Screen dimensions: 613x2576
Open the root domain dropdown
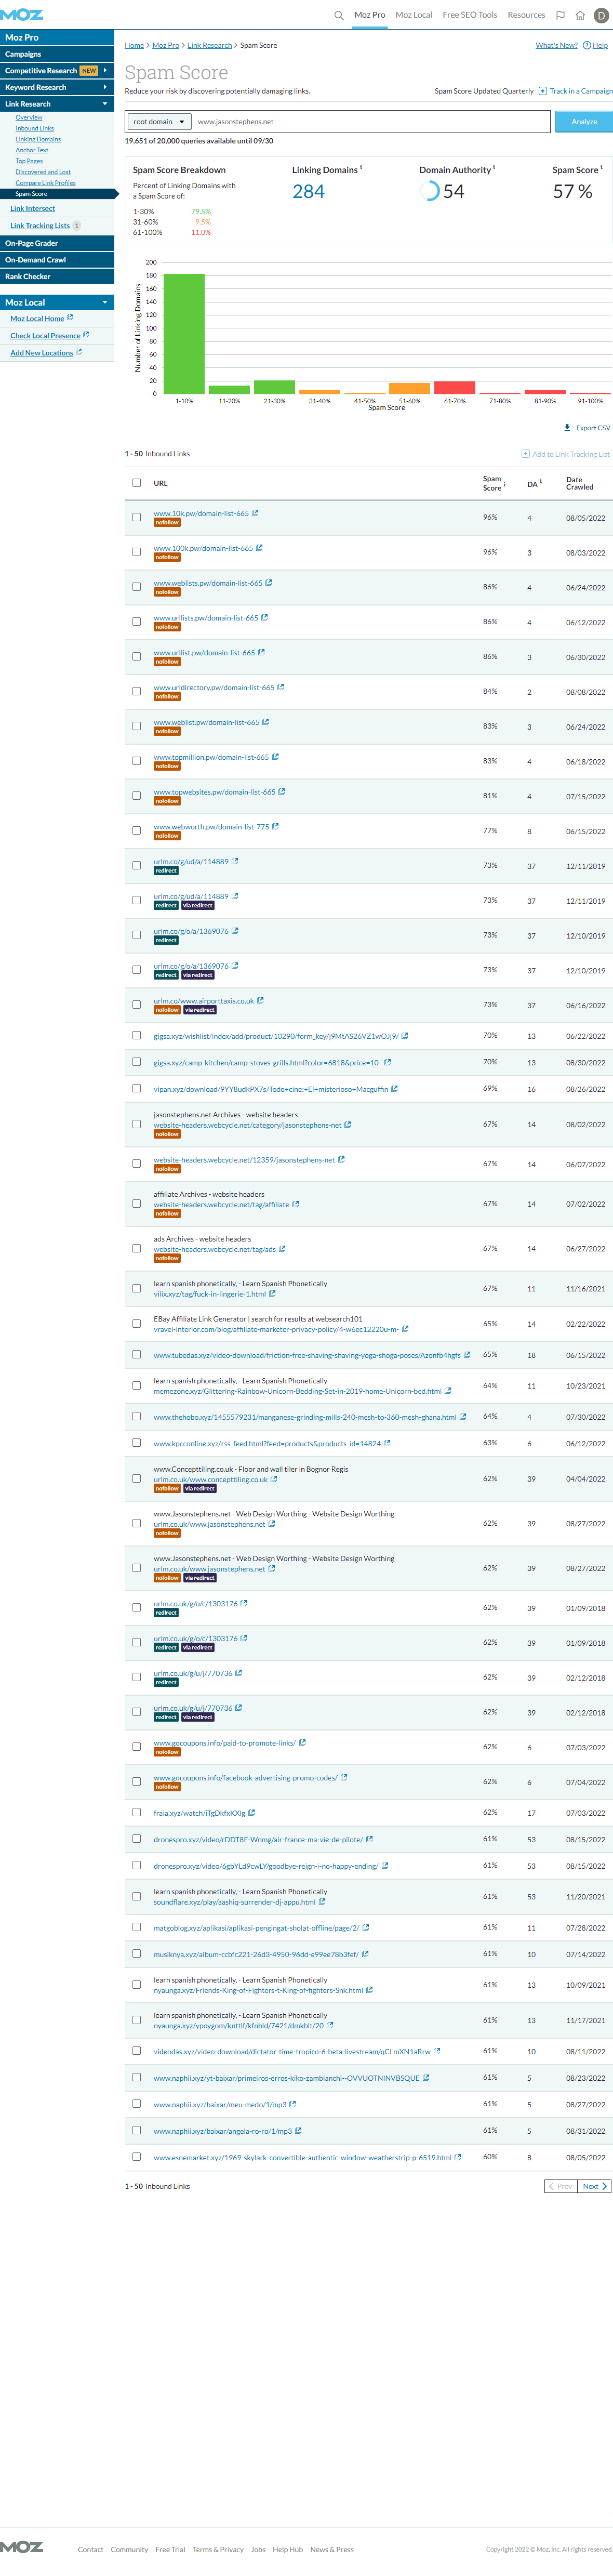[159, 122]
